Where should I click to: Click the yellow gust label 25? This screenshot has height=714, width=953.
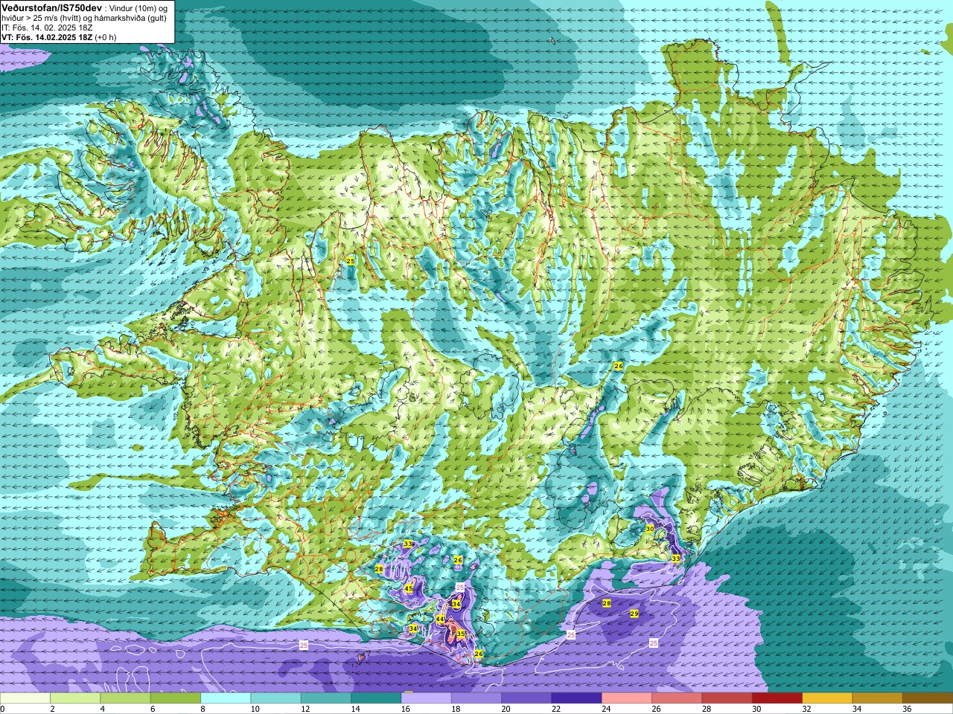pyautogui.click(x=351, y=260)
